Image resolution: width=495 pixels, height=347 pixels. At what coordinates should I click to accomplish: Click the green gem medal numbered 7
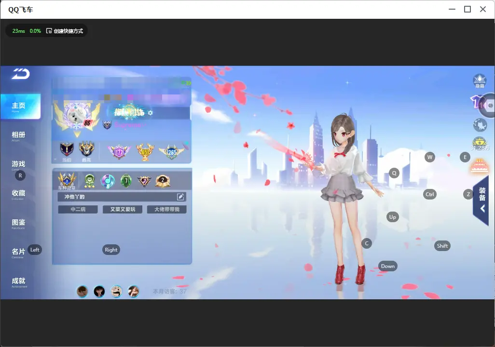pos(126,181)
